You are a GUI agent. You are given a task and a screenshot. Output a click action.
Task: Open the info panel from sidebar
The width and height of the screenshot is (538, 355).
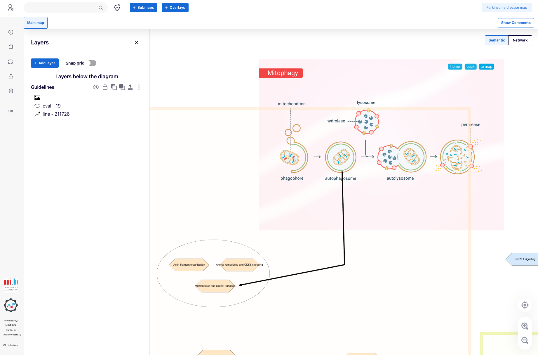[x=11, y=32]
